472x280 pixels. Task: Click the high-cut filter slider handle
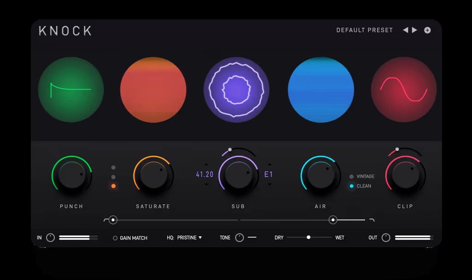333,220
